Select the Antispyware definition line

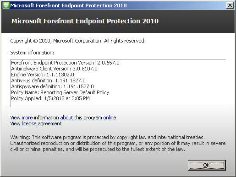[x=52, y=86]
